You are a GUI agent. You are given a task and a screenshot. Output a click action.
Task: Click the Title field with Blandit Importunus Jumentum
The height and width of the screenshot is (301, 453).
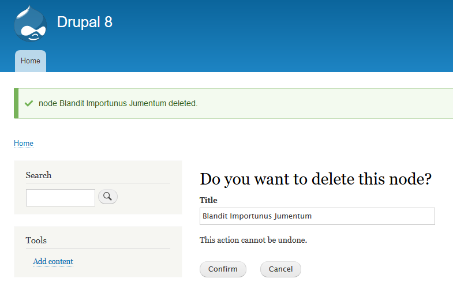tap(317, 216)
